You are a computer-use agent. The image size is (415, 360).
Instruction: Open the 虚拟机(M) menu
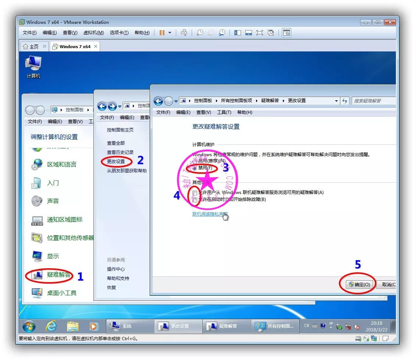[x=93, y=33]
